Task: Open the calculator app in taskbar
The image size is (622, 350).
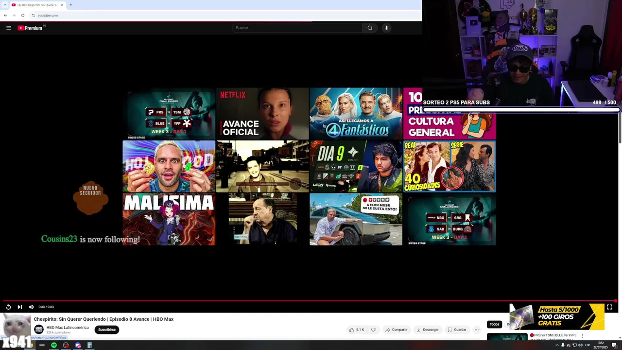Action: click(89, 345)
